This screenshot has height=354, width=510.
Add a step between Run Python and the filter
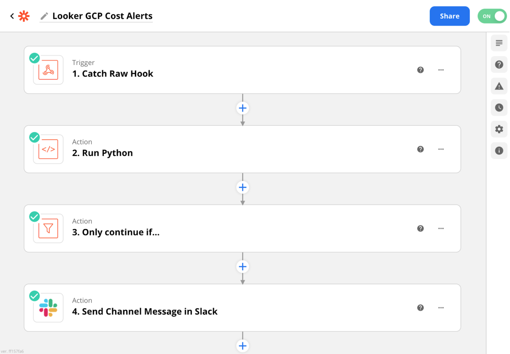pos(242,187)
